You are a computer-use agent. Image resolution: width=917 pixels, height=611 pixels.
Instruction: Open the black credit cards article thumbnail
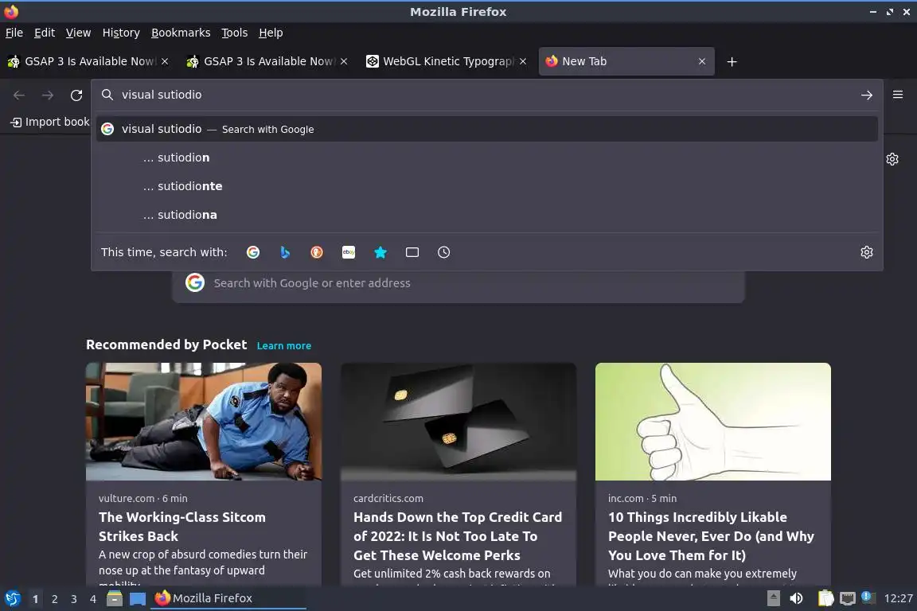tap(458, 422)
